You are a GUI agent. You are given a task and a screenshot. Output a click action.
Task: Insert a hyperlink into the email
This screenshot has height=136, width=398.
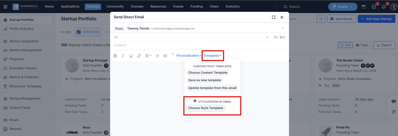point(139,56)
